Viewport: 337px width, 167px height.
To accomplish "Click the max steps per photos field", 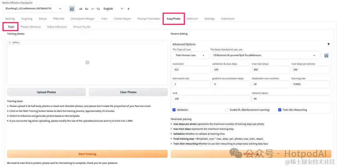I will pyautogui.click(x=310, y=70).
